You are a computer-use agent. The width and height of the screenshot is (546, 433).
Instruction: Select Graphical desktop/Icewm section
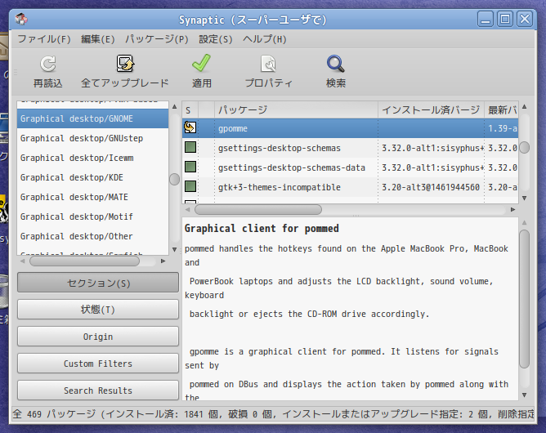click(92, 158)
